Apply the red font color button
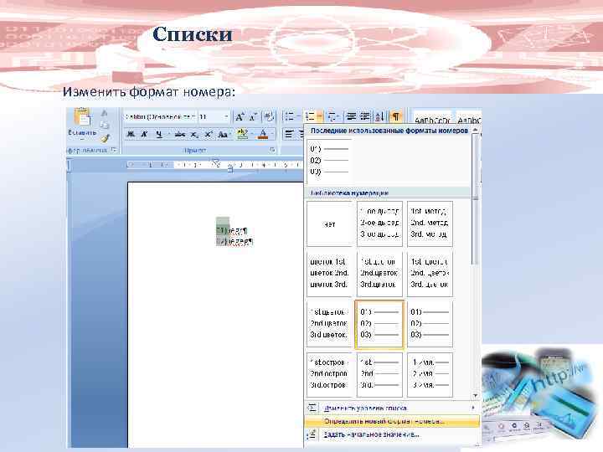 point(263,134)
